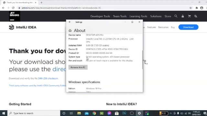Open Learning Tools menu
The width and height of the screenshot is (207, 116).
[138, 16]
